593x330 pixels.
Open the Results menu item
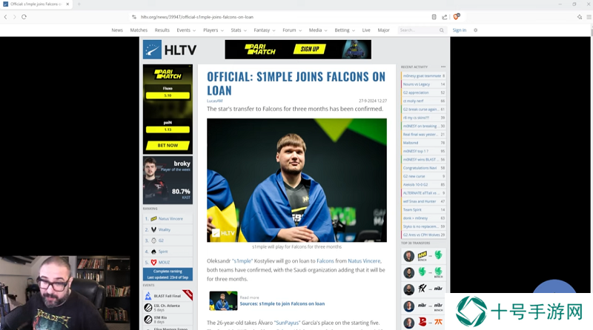162,30
